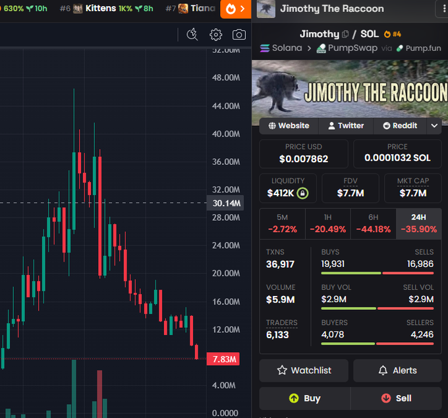Click the TXNS value 36,917
The height and width of the screenshot is (418, 448).
tap(280, 264)
